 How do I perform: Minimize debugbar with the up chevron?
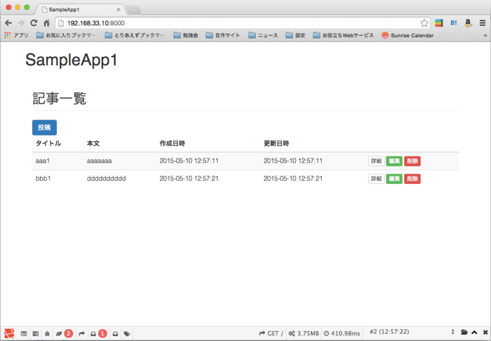coord(474,332)
